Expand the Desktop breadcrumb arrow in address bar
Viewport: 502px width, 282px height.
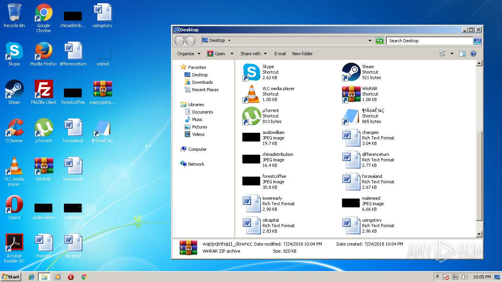pos(229,40)
